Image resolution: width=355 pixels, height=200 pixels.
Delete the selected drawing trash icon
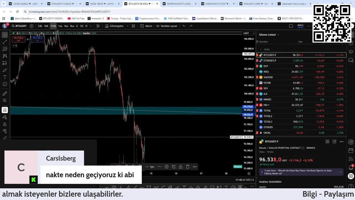188,167
